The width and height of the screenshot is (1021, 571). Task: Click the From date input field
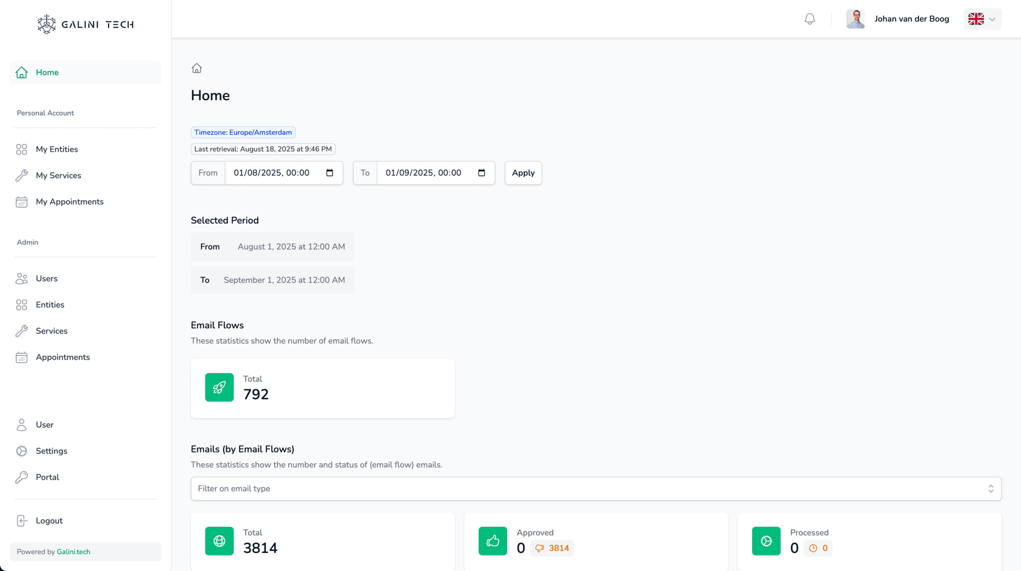[274, 173]
